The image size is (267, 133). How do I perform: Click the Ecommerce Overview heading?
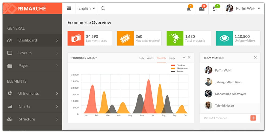pyautogui.click(x=89, y=23)
